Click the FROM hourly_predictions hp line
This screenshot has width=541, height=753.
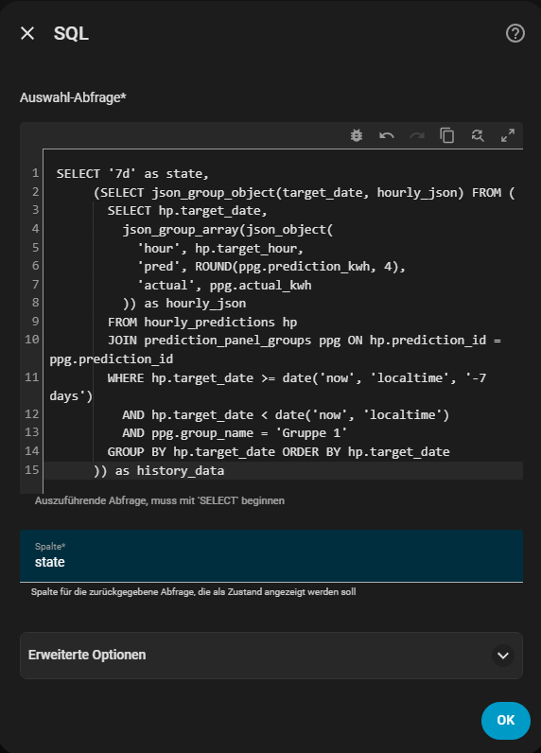pos(202,322)
